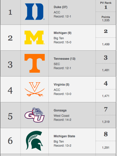This screenshot has height=156, width=117.
Task: Click the Michigan yellow M logo
Action: [x=34, y=37]
